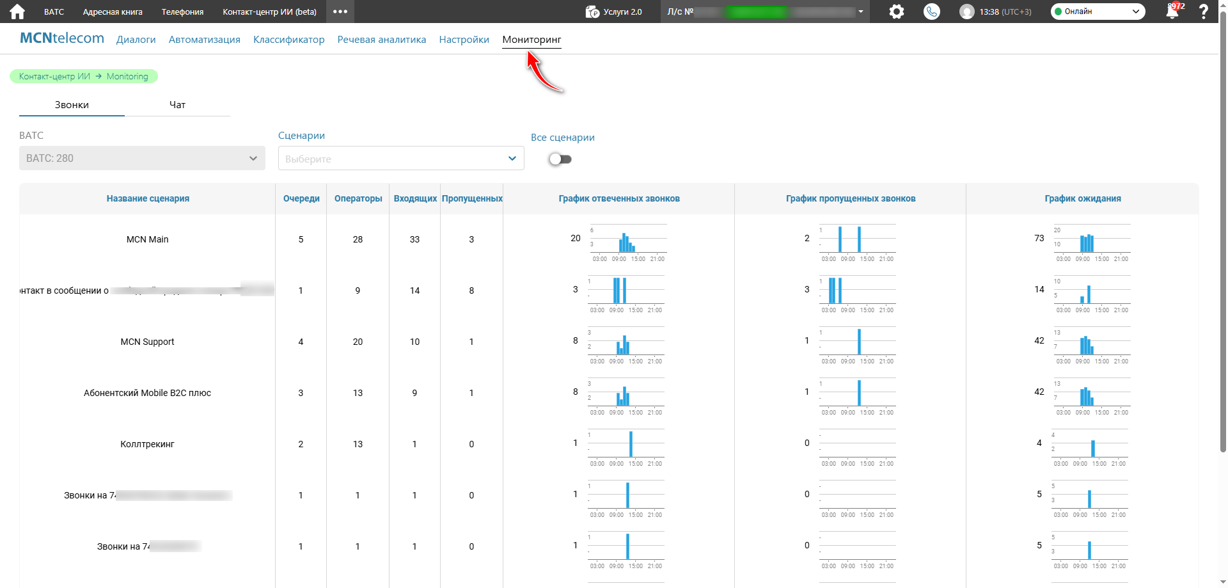Viewport: 1228px width, 588px height.
Task: Open notifications bell
Action: tap(1173, 12)
